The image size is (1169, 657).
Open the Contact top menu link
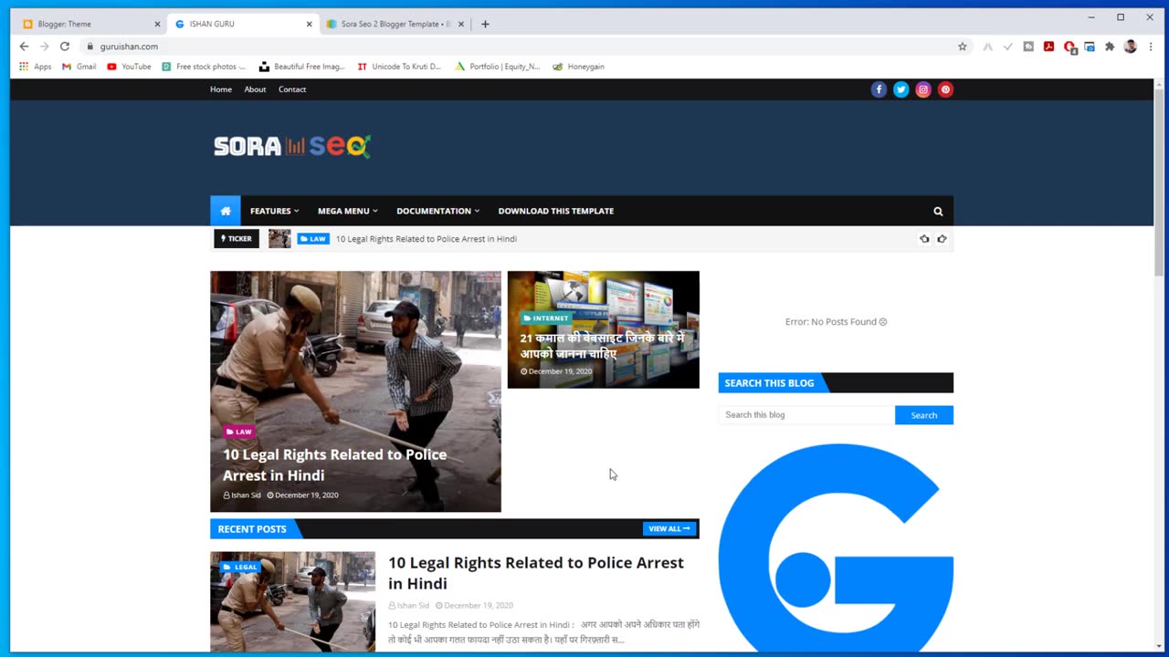tap(292, 89)
